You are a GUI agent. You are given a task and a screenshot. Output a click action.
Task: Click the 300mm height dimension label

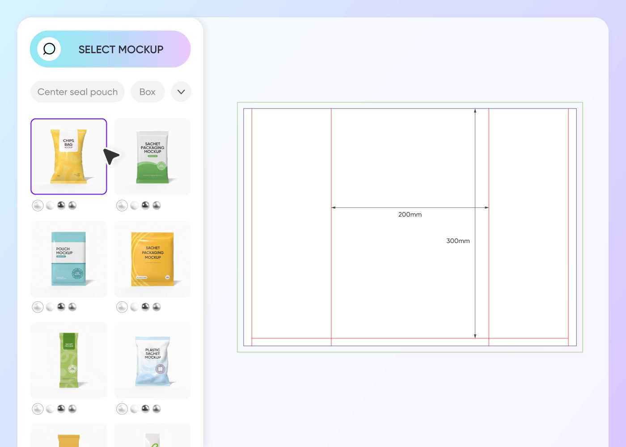pos(458,241)
